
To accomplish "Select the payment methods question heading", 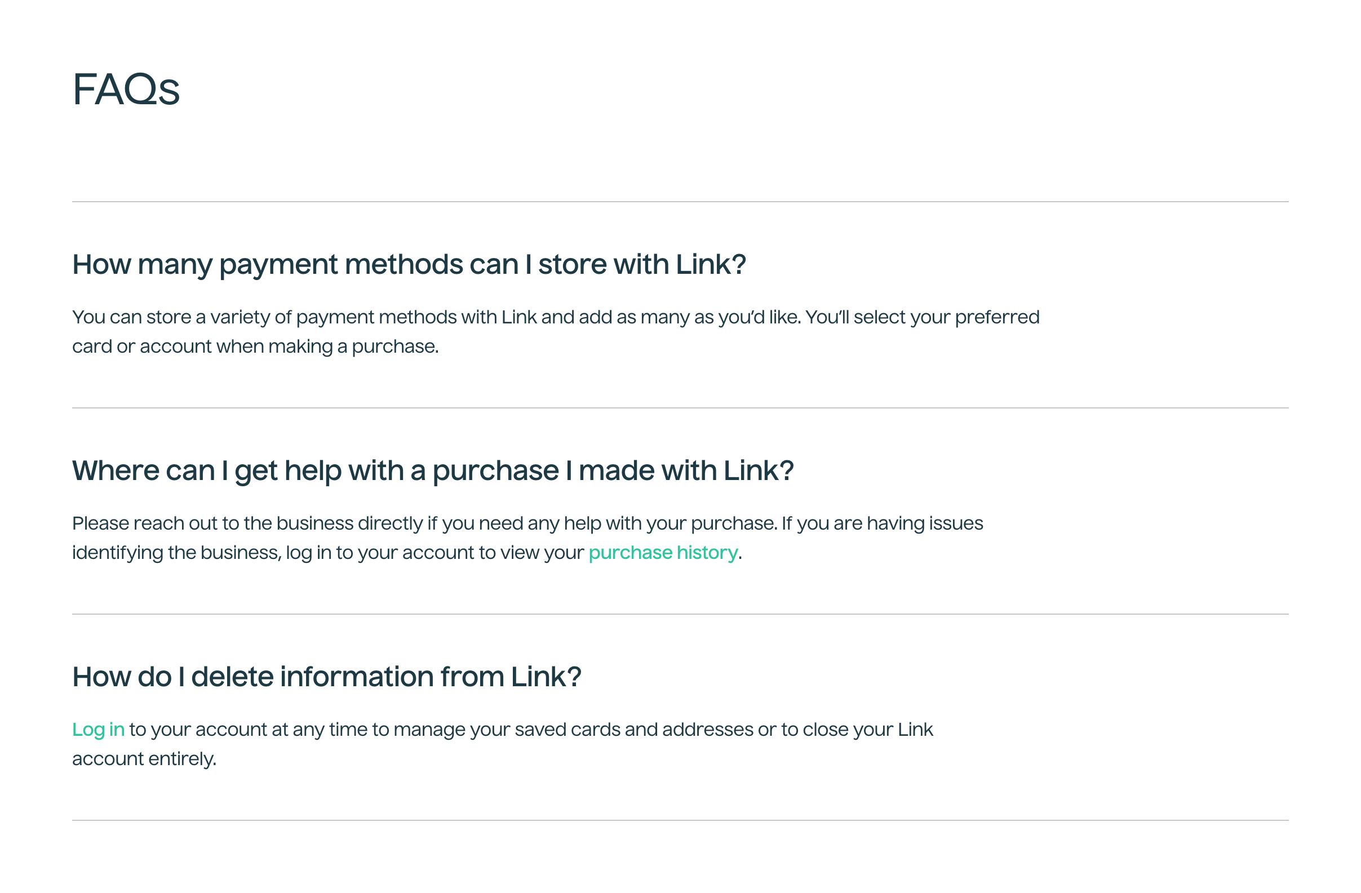I will coord(410,264).
